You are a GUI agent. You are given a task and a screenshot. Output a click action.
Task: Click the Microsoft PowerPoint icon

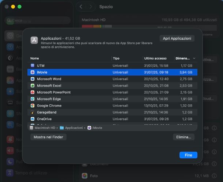coord(33,92)
